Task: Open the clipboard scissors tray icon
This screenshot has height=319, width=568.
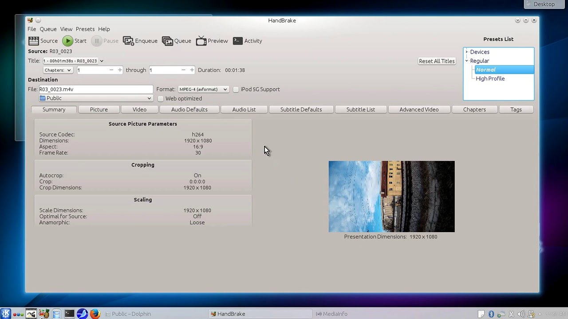Action: tap(512, 314)
